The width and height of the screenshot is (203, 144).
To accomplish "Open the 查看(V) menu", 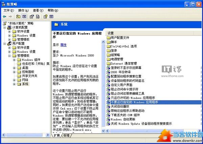I will point(38,10).
